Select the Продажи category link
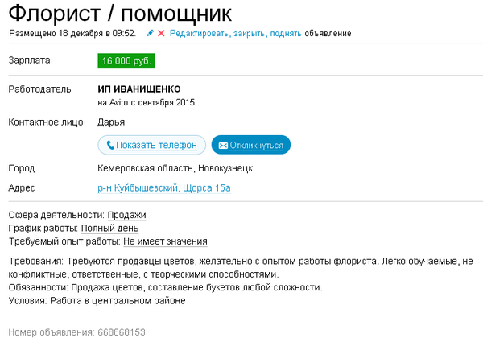Viewport: 483px width, 342px height. tap(127, 215)
